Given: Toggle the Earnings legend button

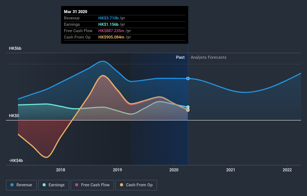Looking at the screenshot, I should tap(53, 185).
